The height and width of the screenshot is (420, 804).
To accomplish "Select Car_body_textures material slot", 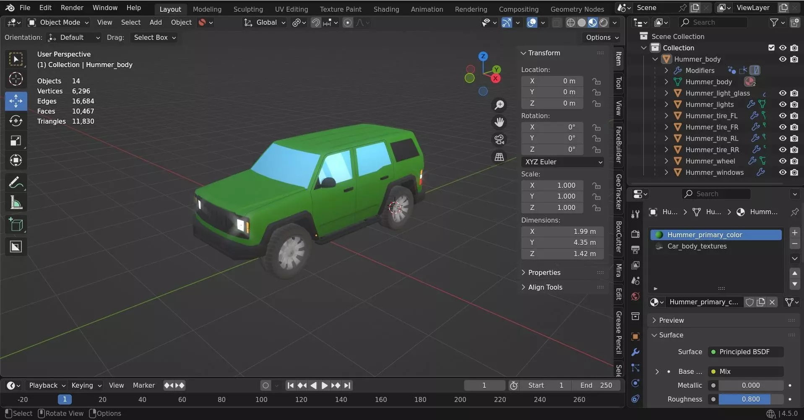I will click(x=716, y=246).
